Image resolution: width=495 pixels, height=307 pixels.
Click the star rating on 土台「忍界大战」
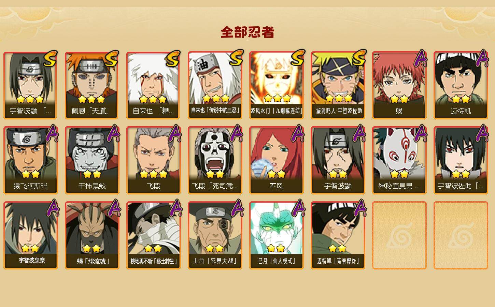(x=215, y=248)
